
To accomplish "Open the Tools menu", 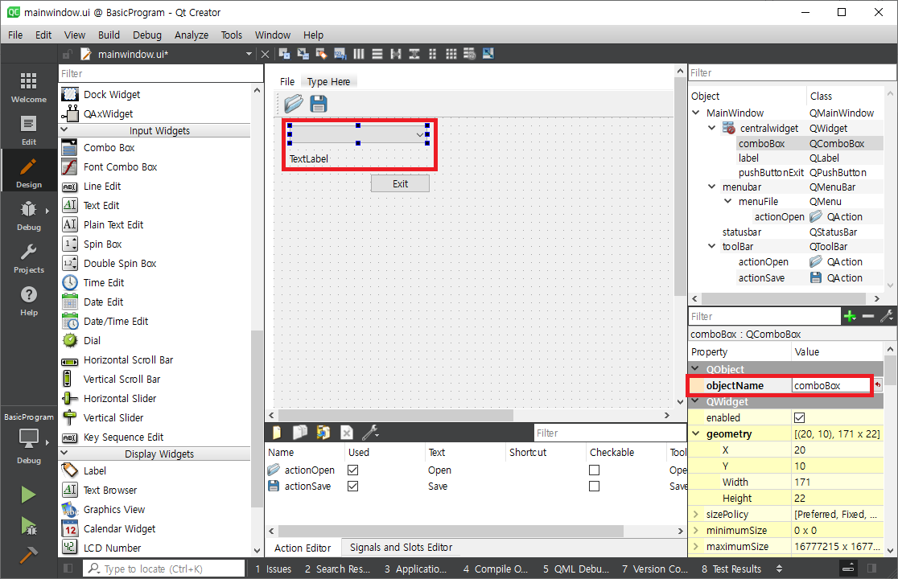I will click(232, 35).
